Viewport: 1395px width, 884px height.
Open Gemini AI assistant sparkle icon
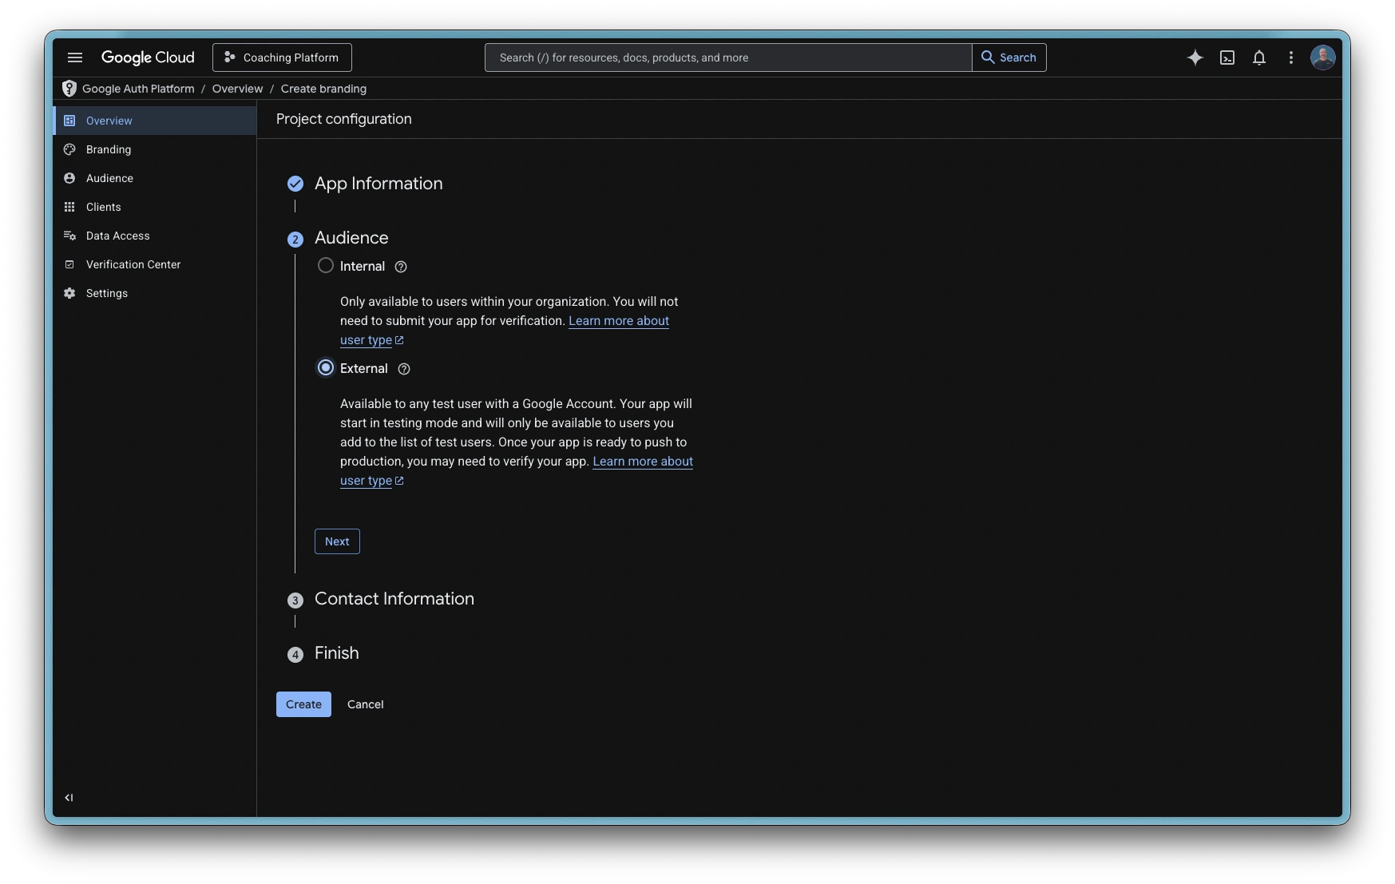[x=1195, y=57]
